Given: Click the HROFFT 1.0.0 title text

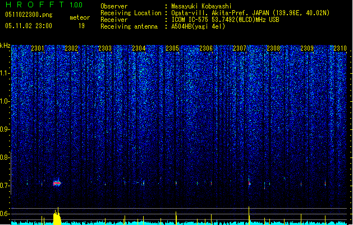Looking at the screenshot, I should point(44,4).
